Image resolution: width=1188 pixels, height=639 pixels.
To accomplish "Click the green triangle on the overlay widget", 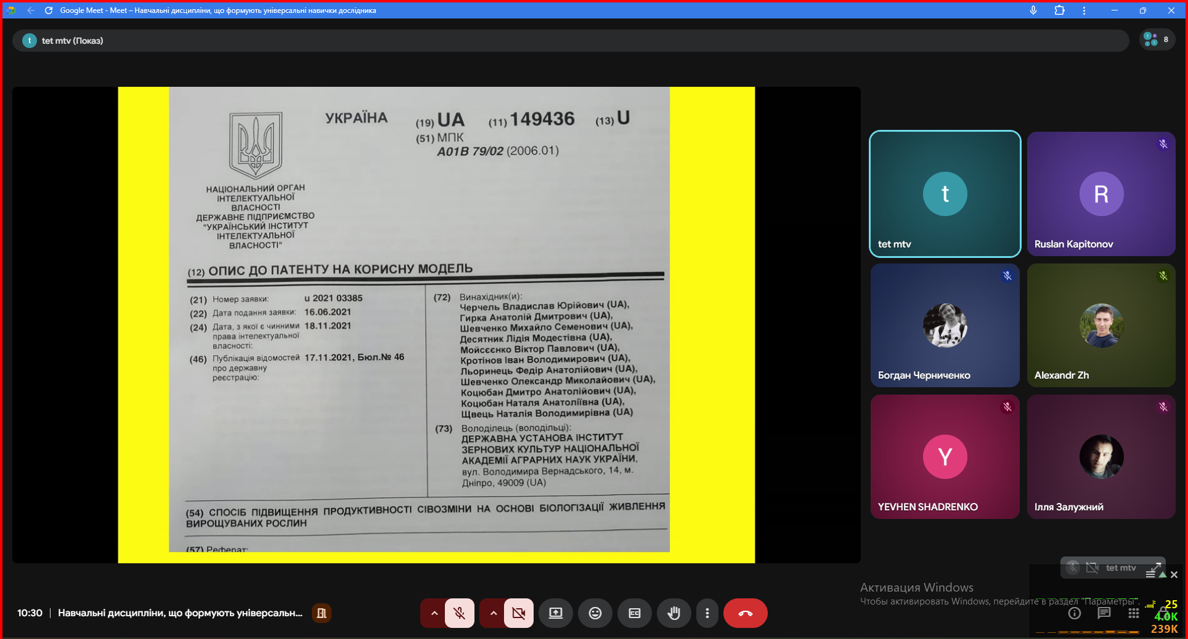I will [x=1162, y=574].
